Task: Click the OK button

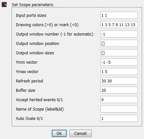Action: tap(59, 134)
